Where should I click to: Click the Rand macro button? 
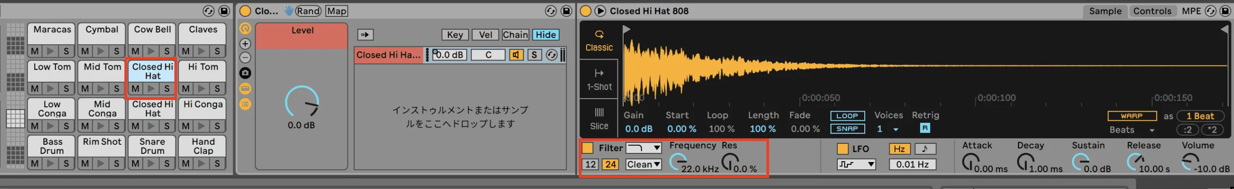308,11
